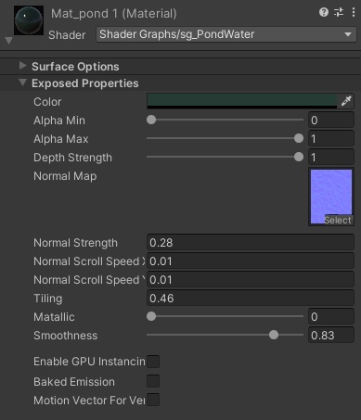
Task: Click the Shader label
Action: pyautogui.click(x=67, y=35)
